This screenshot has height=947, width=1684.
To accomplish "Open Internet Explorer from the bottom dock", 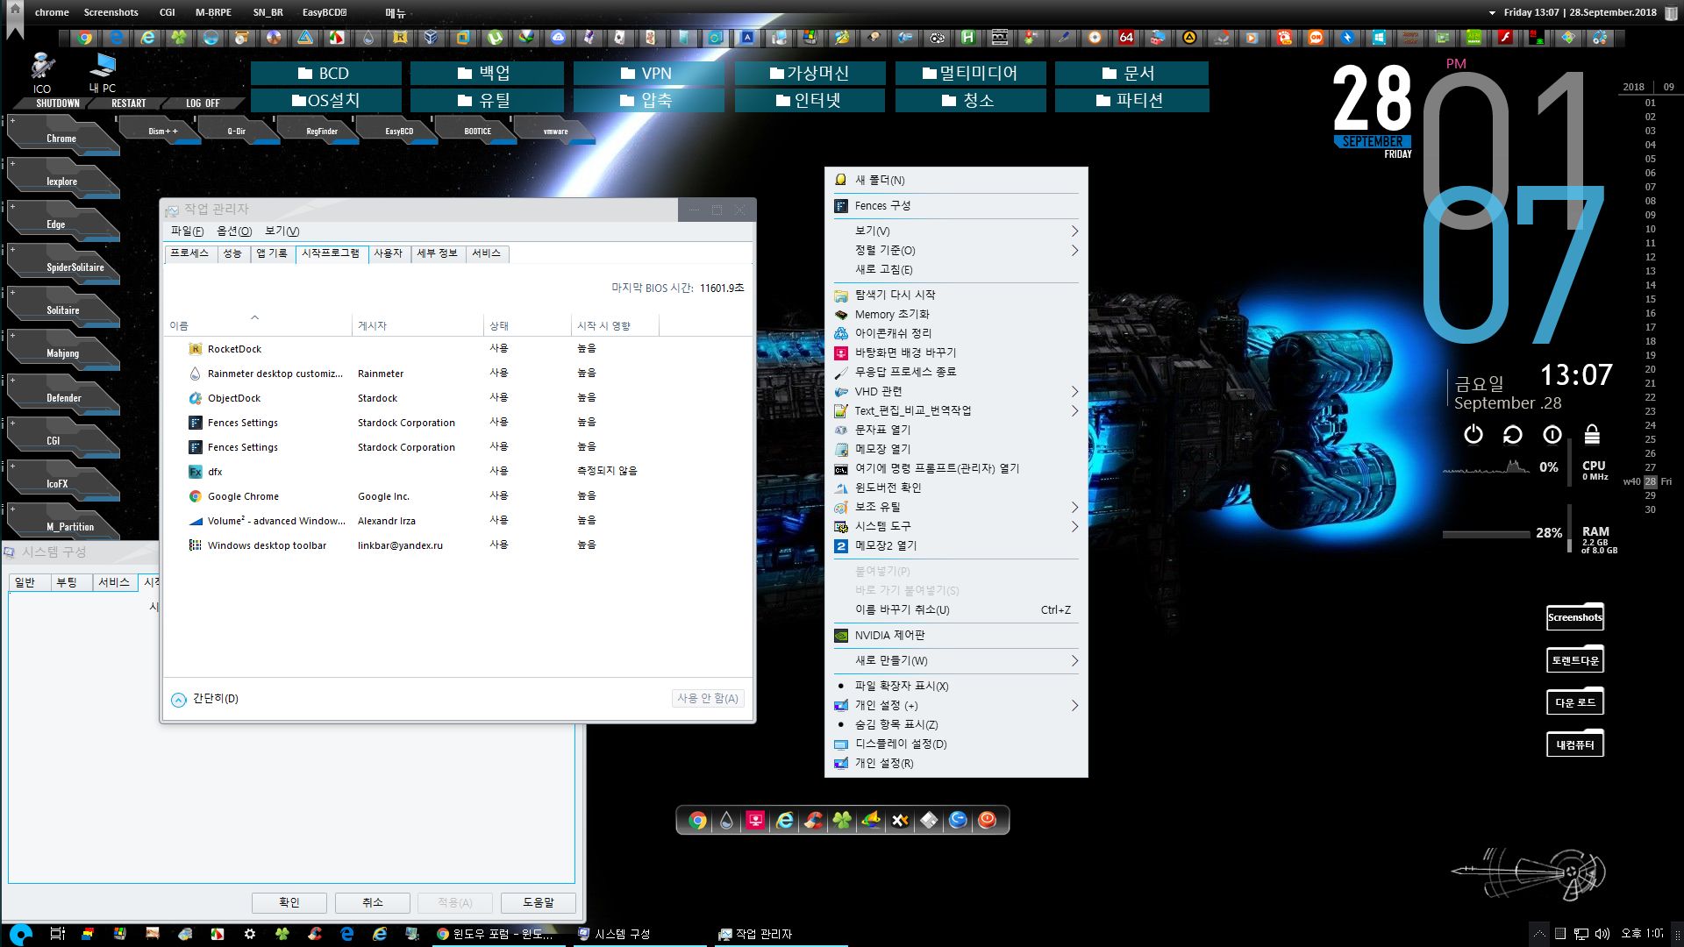I will tap(784, 821).
